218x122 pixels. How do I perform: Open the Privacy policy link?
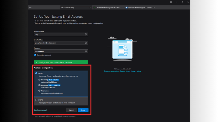coord(136,71)
